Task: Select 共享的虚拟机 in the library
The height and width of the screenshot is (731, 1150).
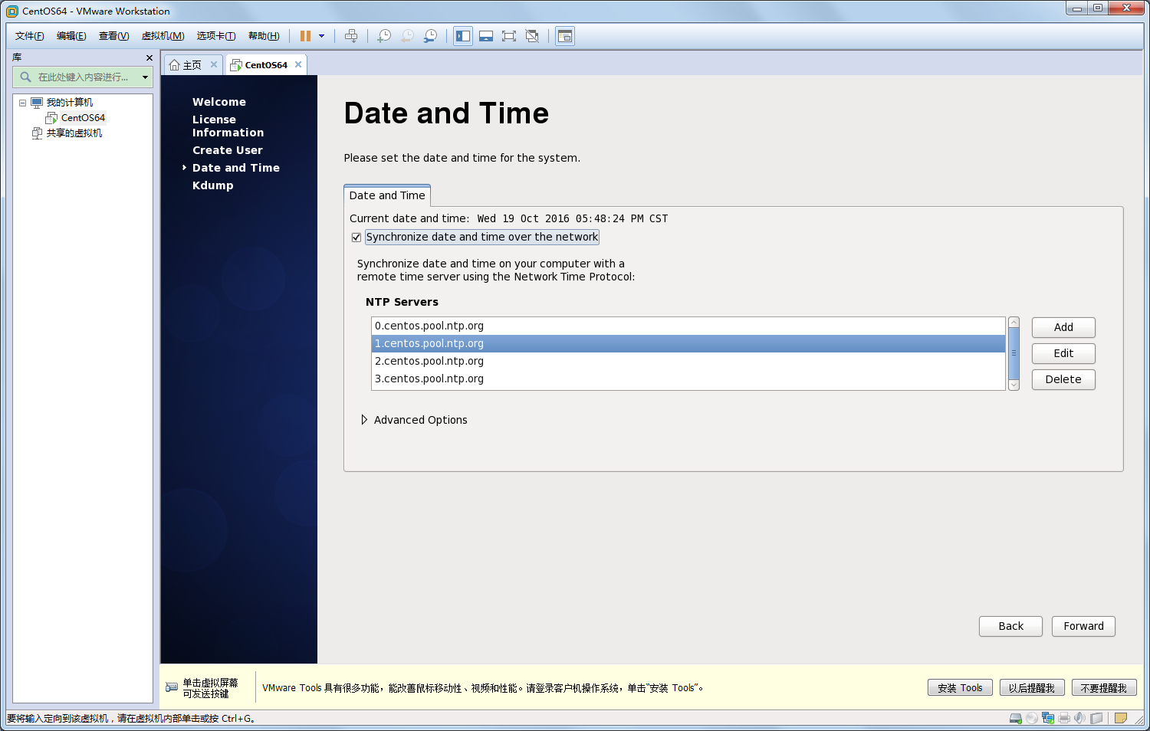Action: click(74, 133)
